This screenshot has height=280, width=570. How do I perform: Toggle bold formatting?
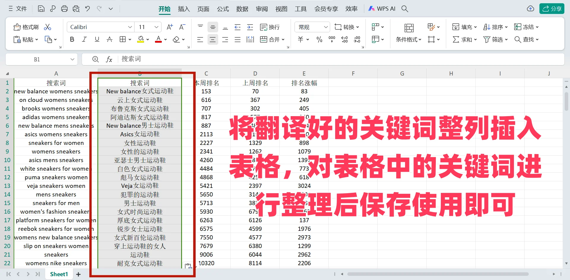pyautogui.click(x=72, y=39)
